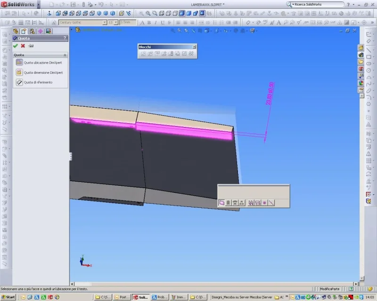Image resolution: width=377 pixels, height=301 pixels.
Task: Click the asterisk icon in selection popup
Action: point(264,203)
